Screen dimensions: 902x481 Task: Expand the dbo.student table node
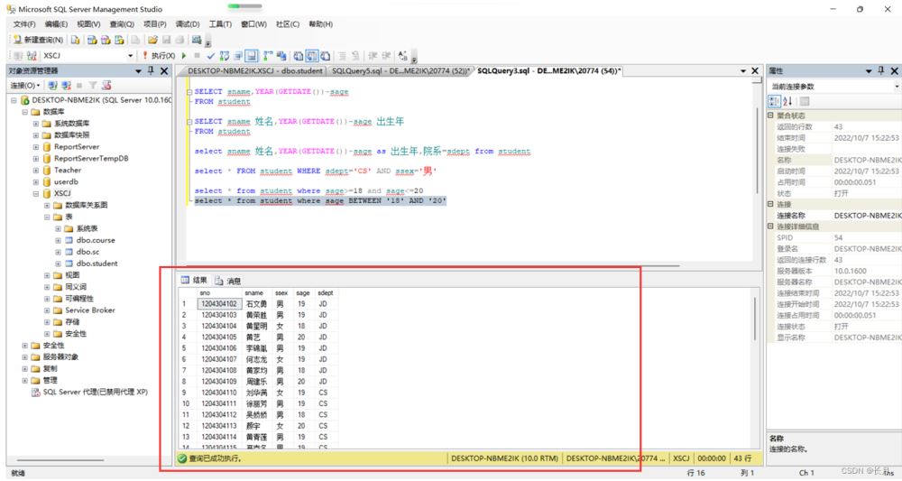point(58,264)
